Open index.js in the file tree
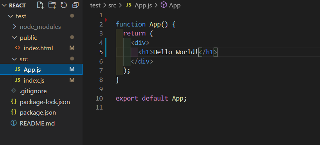Image resolution: width=320 pixels, height=145 pixels. (34, 81)
